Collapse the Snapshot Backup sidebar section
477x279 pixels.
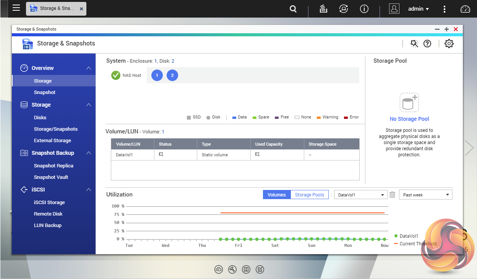point(89,153)
